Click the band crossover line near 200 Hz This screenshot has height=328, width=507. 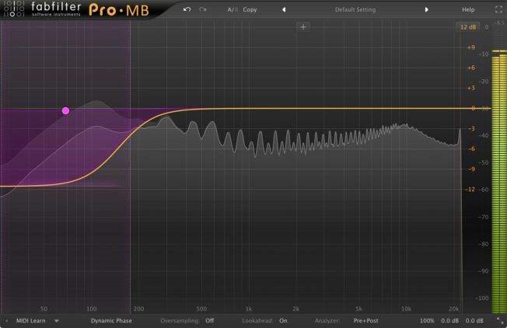[x=131, y=166]
